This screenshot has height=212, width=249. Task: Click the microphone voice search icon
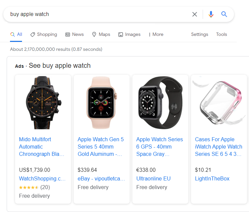click(211, 14)
